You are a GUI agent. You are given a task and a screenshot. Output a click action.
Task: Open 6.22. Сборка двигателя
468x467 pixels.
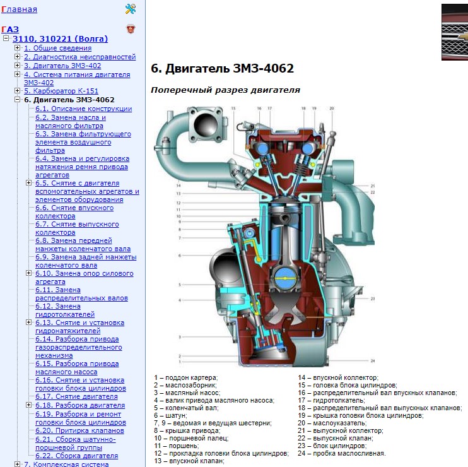point(77,456)
